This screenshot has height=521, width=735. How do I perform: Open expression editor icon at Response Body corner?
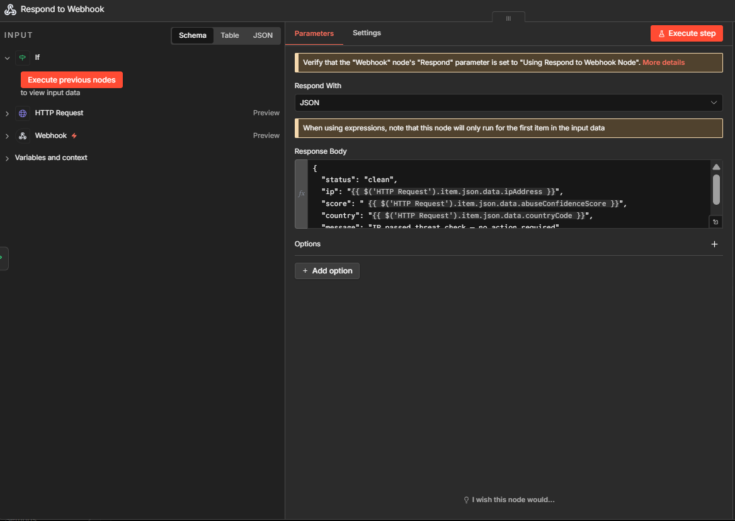pyautogui.click(x=715, y=222)
